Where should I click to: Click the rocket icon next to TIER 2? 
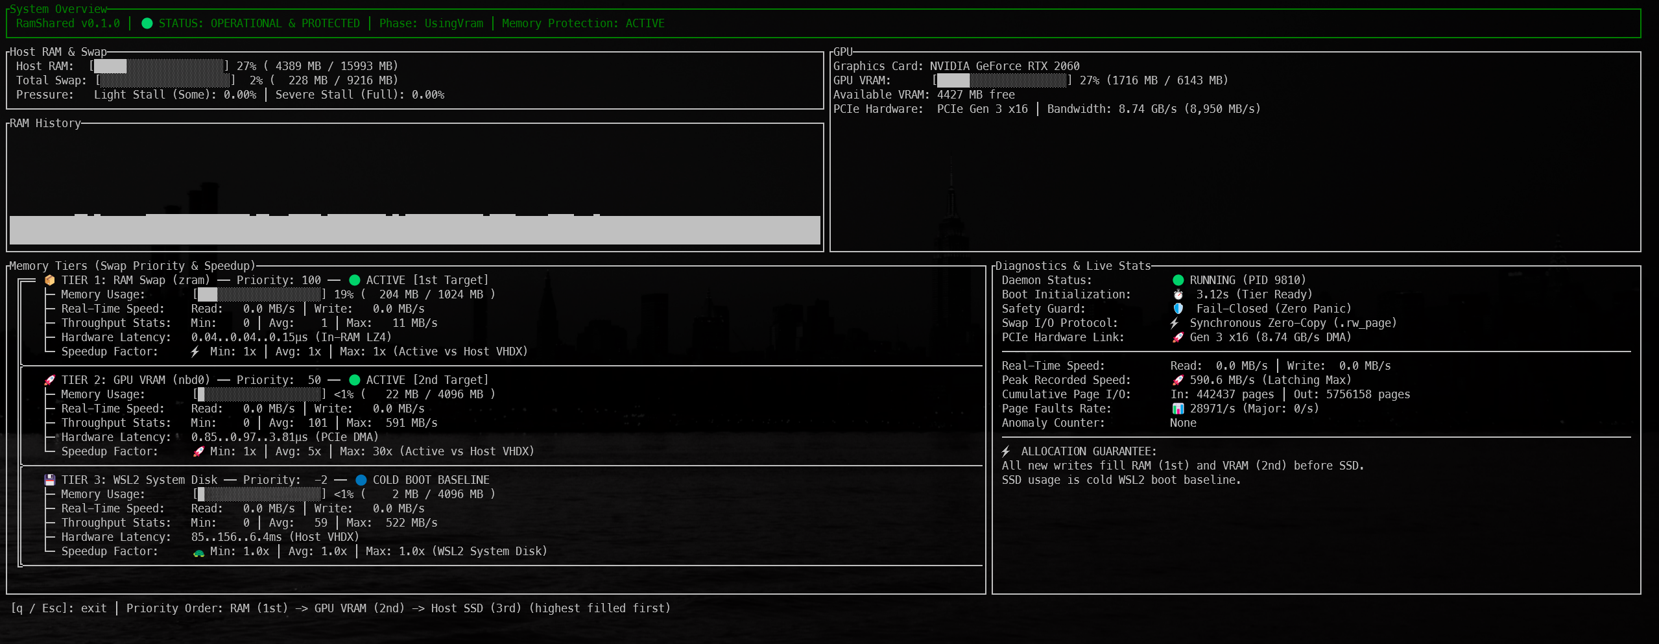point(49,380)
